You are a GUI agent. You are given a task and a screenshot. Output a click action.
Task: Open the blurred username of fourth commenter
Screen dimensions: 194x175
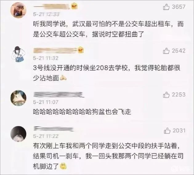click(54, 129)
